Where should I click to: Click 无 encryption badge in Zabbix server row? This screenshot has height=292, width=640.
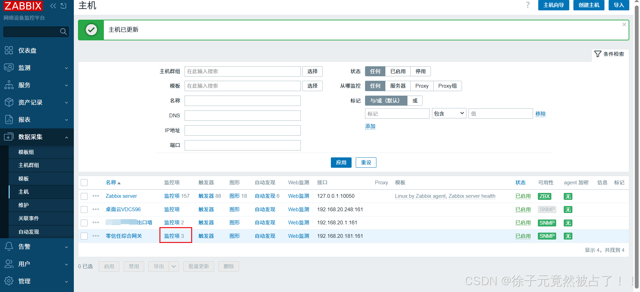click(568, 196)
